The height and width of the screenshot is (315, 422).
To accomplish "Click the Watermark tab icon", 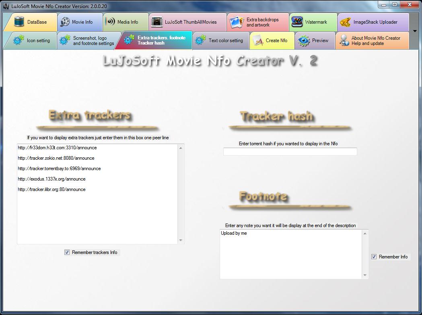I will pyautogui.click(x=297, y=22).
